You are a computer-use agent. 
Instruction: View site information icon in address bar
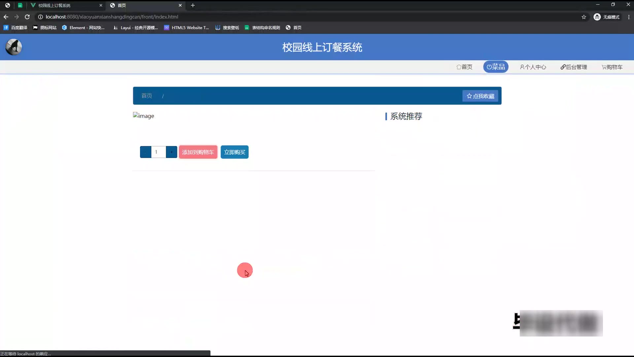pyautogui.click(x=40, y=17)
